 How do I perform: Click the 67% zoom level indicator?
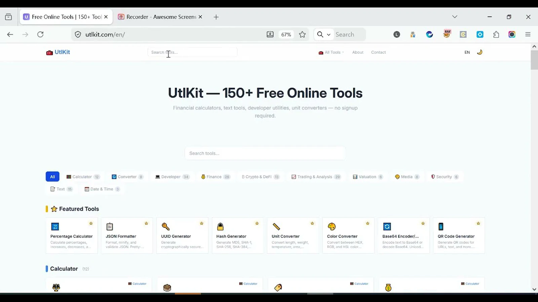pos(286,35)
